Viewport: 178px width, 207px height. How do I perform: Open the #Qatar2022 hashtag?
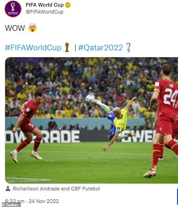point(100,48)
